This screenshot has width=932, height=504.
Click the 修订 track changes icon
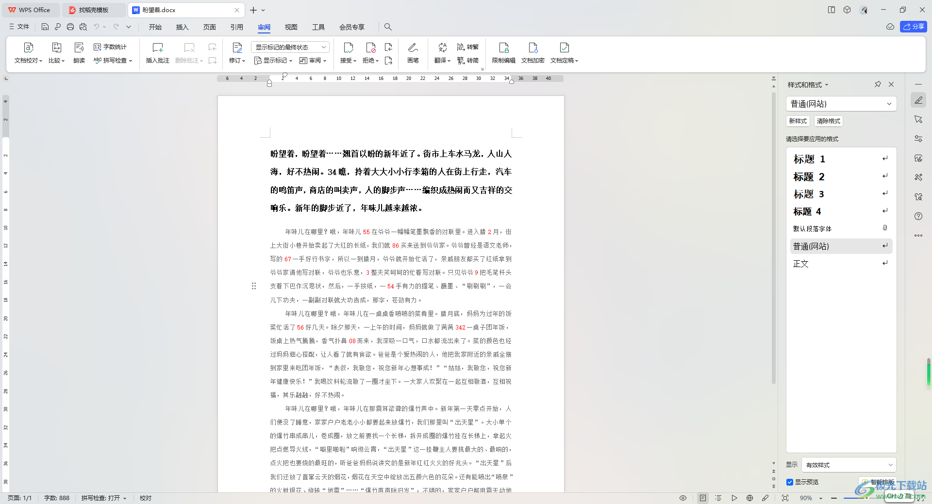(237, 47)
